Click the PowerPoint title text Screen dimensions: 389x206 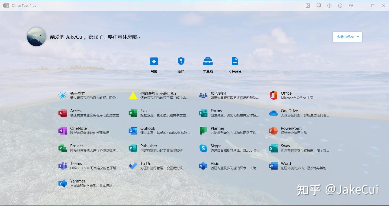(x=291, y=128)
